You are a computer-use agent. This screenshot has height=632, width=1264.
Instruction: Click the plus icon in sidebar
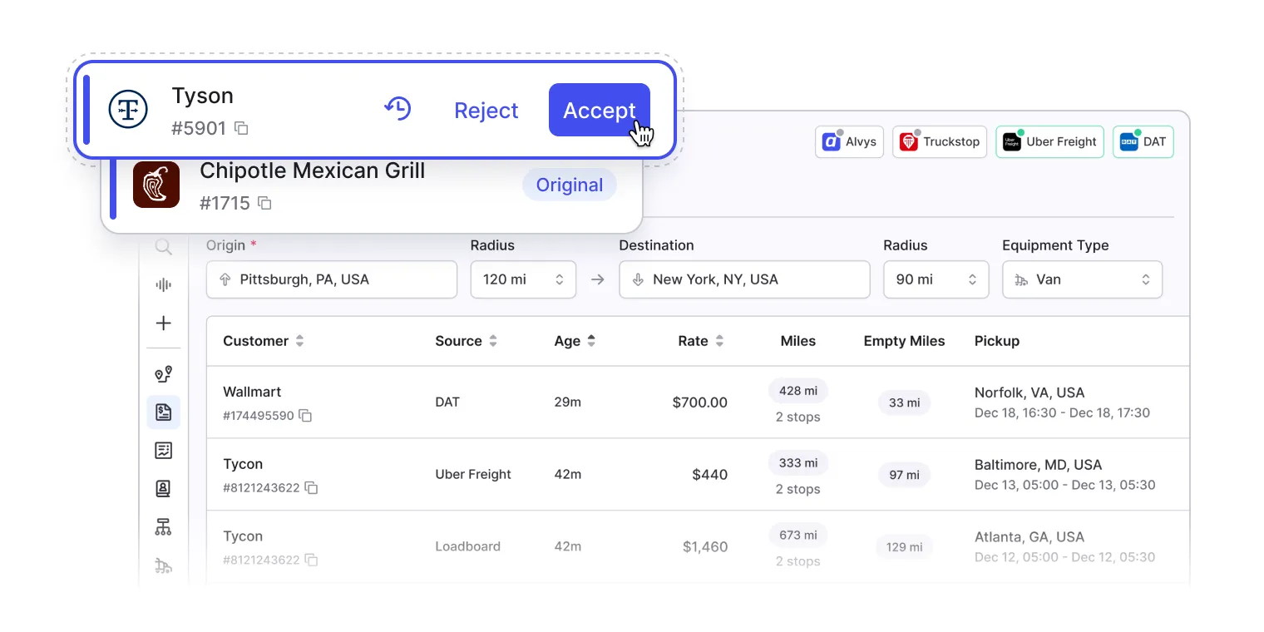pyautogui.click(x=163, y=323)
